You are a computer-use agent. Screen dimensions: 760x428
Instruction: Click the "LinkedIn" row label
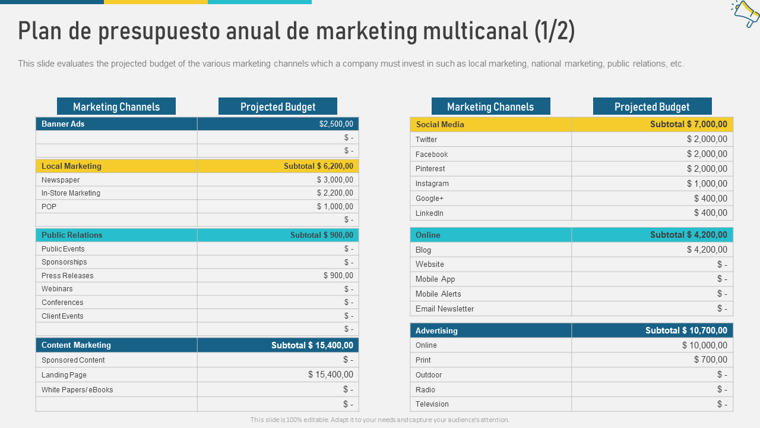429,213
